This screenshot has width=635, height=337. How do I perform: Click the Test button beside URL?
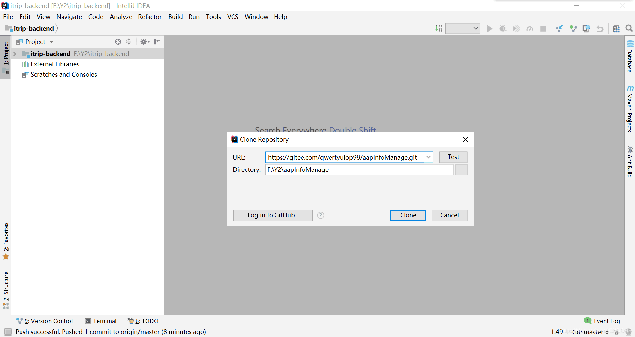[453, 157]
